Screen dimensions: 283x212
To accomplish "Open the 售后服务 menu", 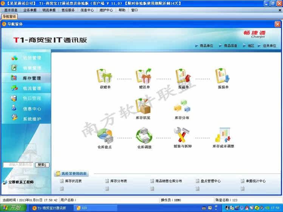I will point(68,10).
